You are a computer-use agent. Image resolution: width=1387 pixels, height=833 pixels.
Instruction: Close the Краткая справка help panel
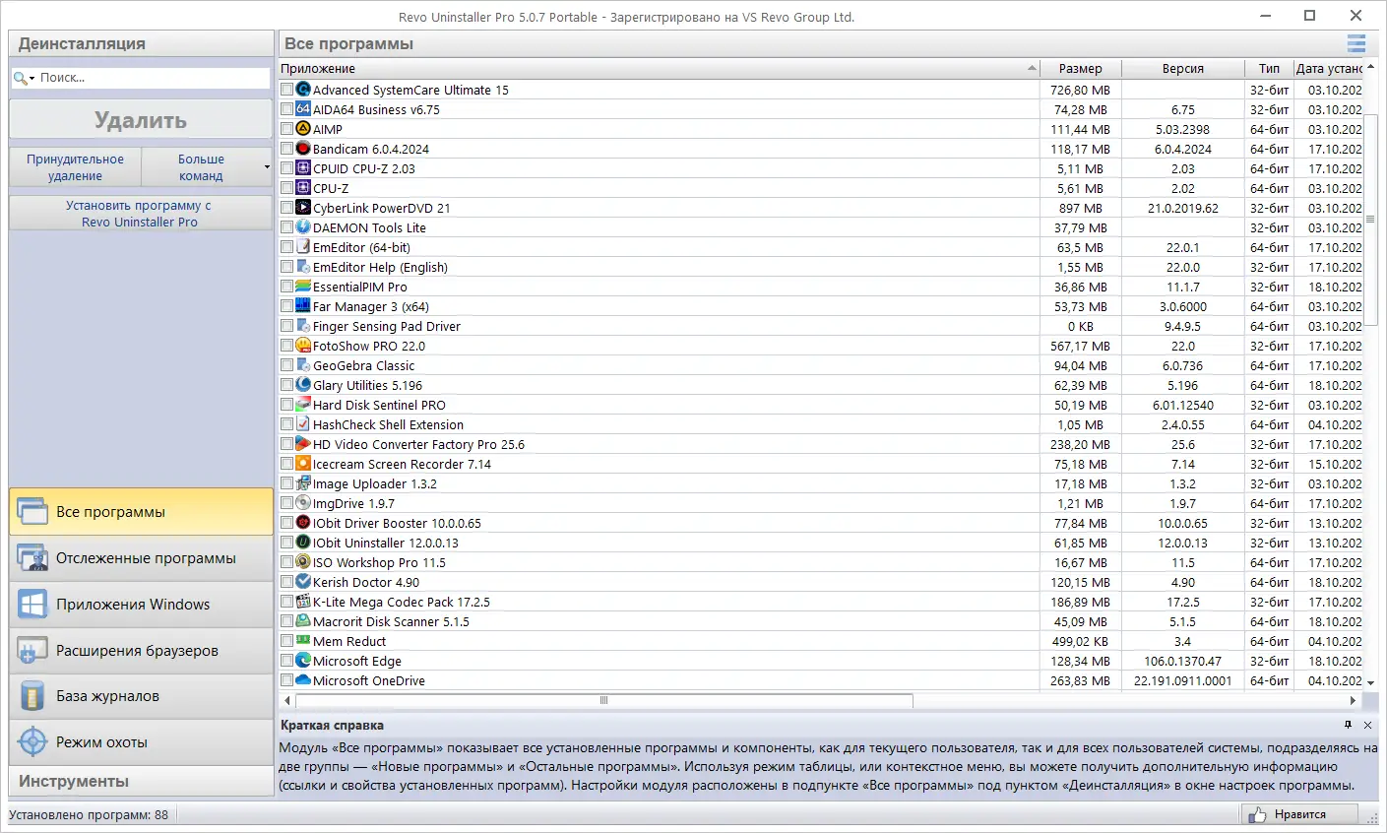pos(1368,726)
